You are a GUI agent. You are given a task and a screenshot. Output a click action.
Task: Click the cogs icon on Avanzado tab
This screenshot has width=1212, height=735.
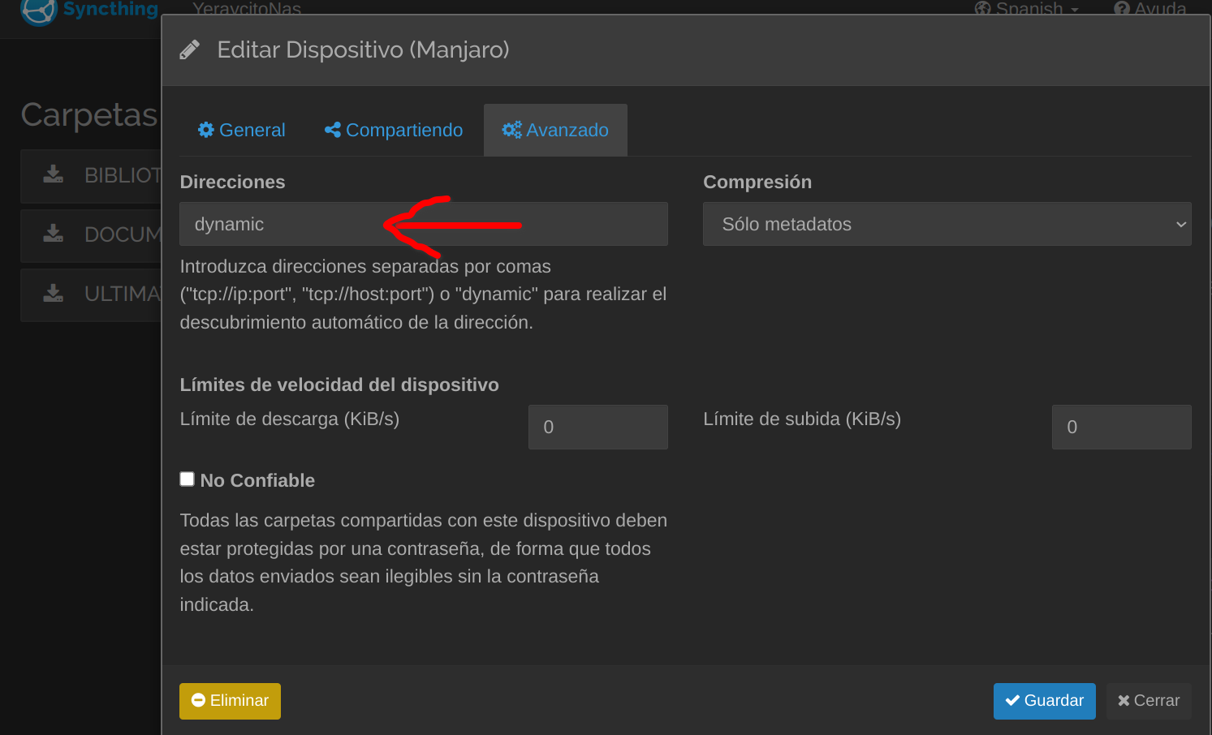511,130
